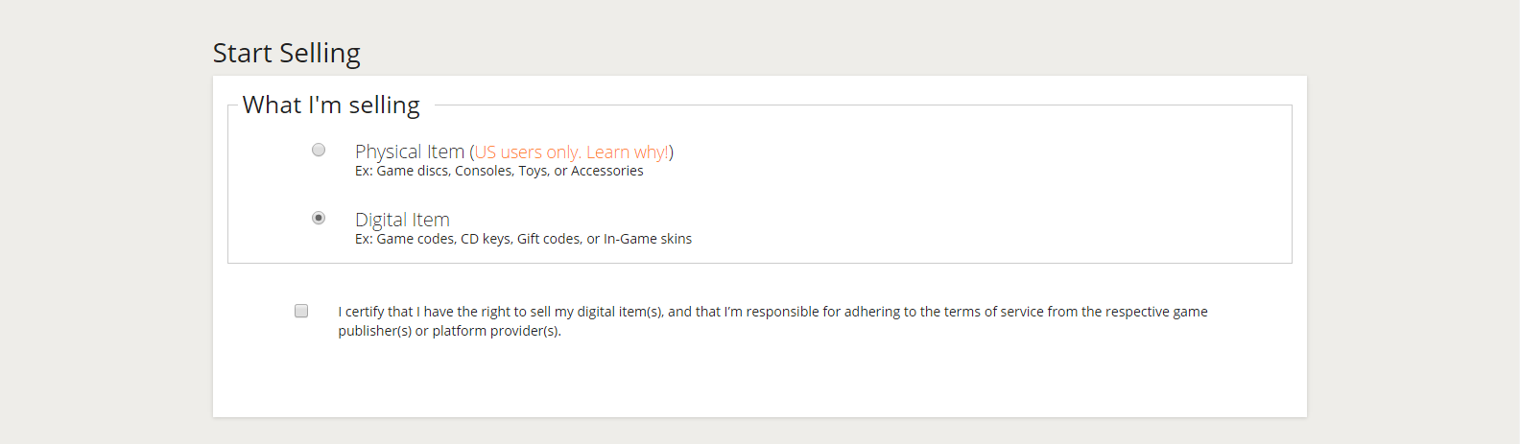Click the 'Learn why!' words in orange
The height and width of the screenshot is (444, 1520).
click(628, 152)
